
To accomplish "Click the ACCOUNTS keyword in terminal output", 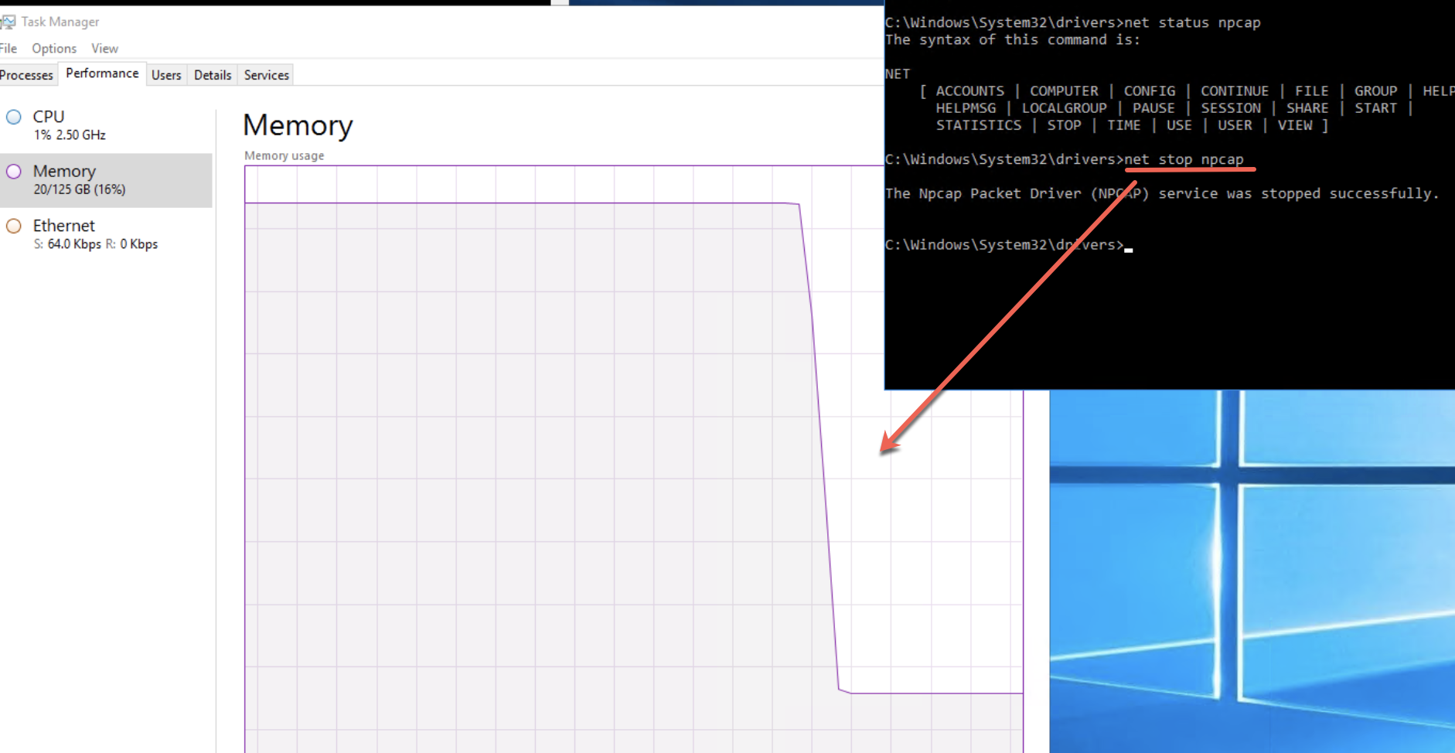I will (x=970, y=91).
